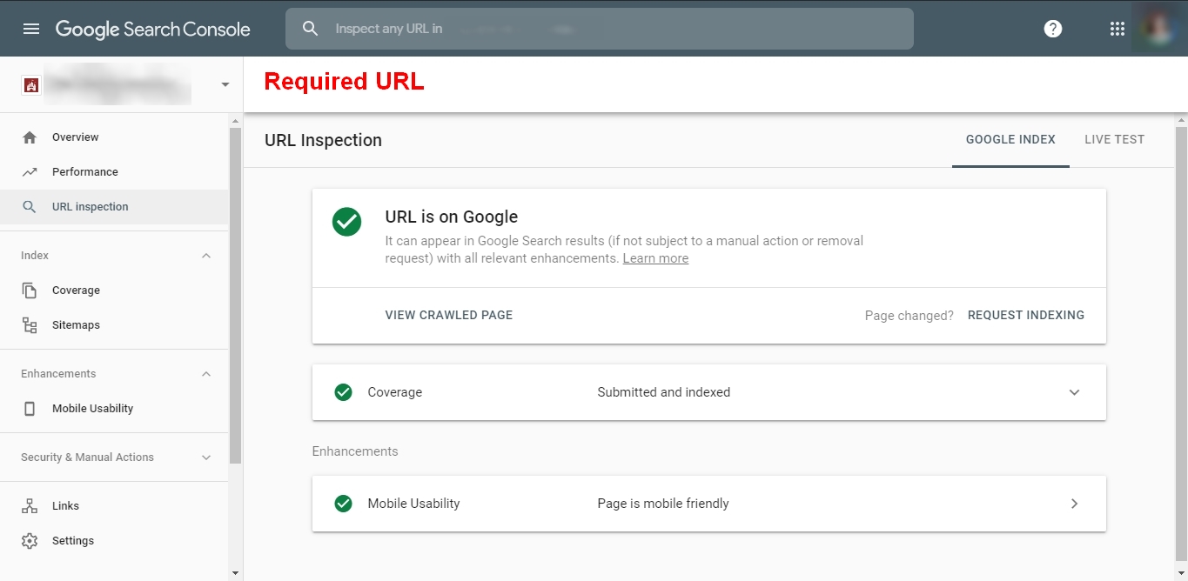Select URL inspection in the sidebar
Viewport: 1188px width, 581px height.
coord(114,207)
